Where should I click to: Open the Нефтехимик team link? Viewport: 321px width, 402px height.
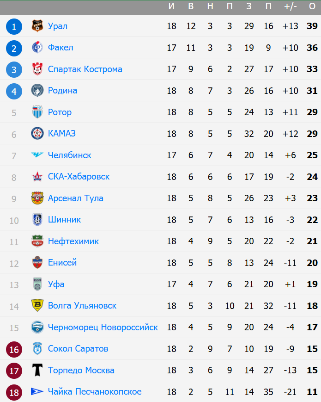[73, 241]
